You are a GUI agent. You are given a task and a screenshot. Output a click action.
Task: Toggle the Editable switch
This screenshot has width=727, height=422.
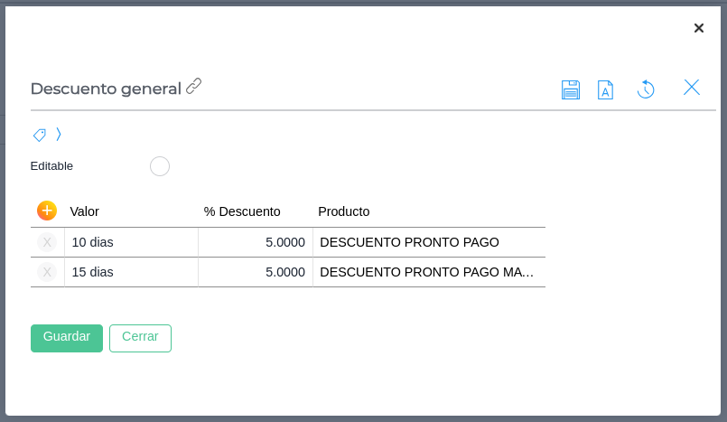[160, 166]
